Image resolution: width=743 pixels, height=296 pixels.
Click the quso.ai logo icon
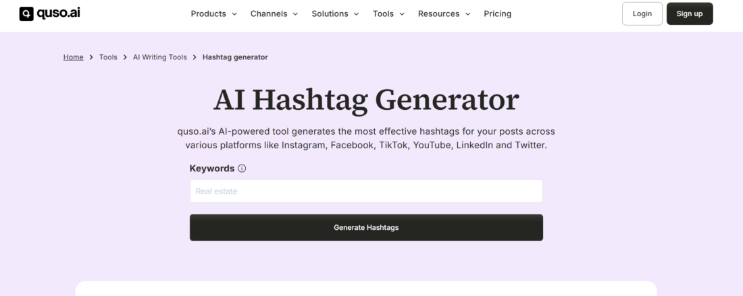(26, 13)
